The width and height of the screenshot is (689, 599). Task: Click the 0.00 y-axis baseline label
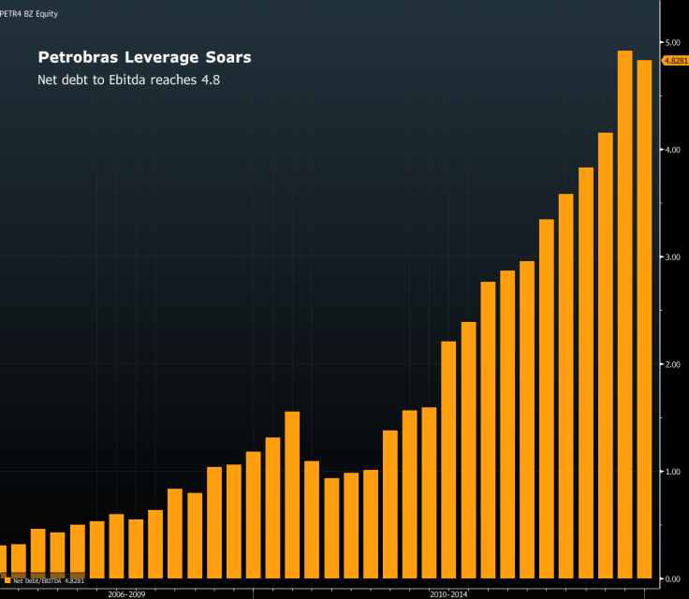672,578
